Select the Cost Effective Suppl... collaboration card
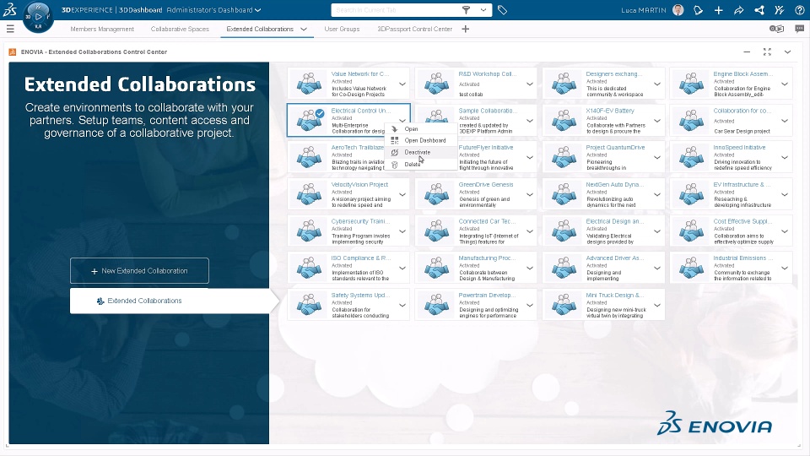 (x=731, y=231)
